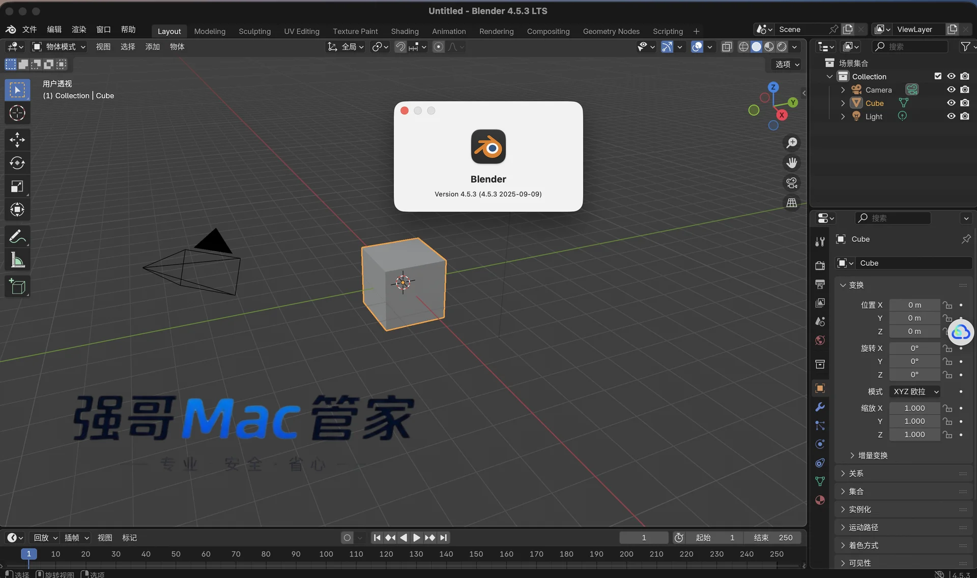Jump to the end frame
This screenshot has height=578, width=977.
[x=444, y=537]
